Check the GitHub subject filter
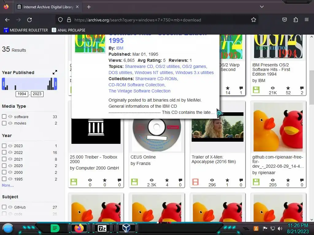Image resolution: width=314 pixels, height=235 pixels. coord(4,207)
